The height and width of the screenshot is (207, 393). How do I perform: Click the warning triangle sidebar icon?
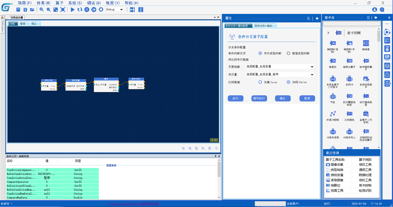(387, 74)
